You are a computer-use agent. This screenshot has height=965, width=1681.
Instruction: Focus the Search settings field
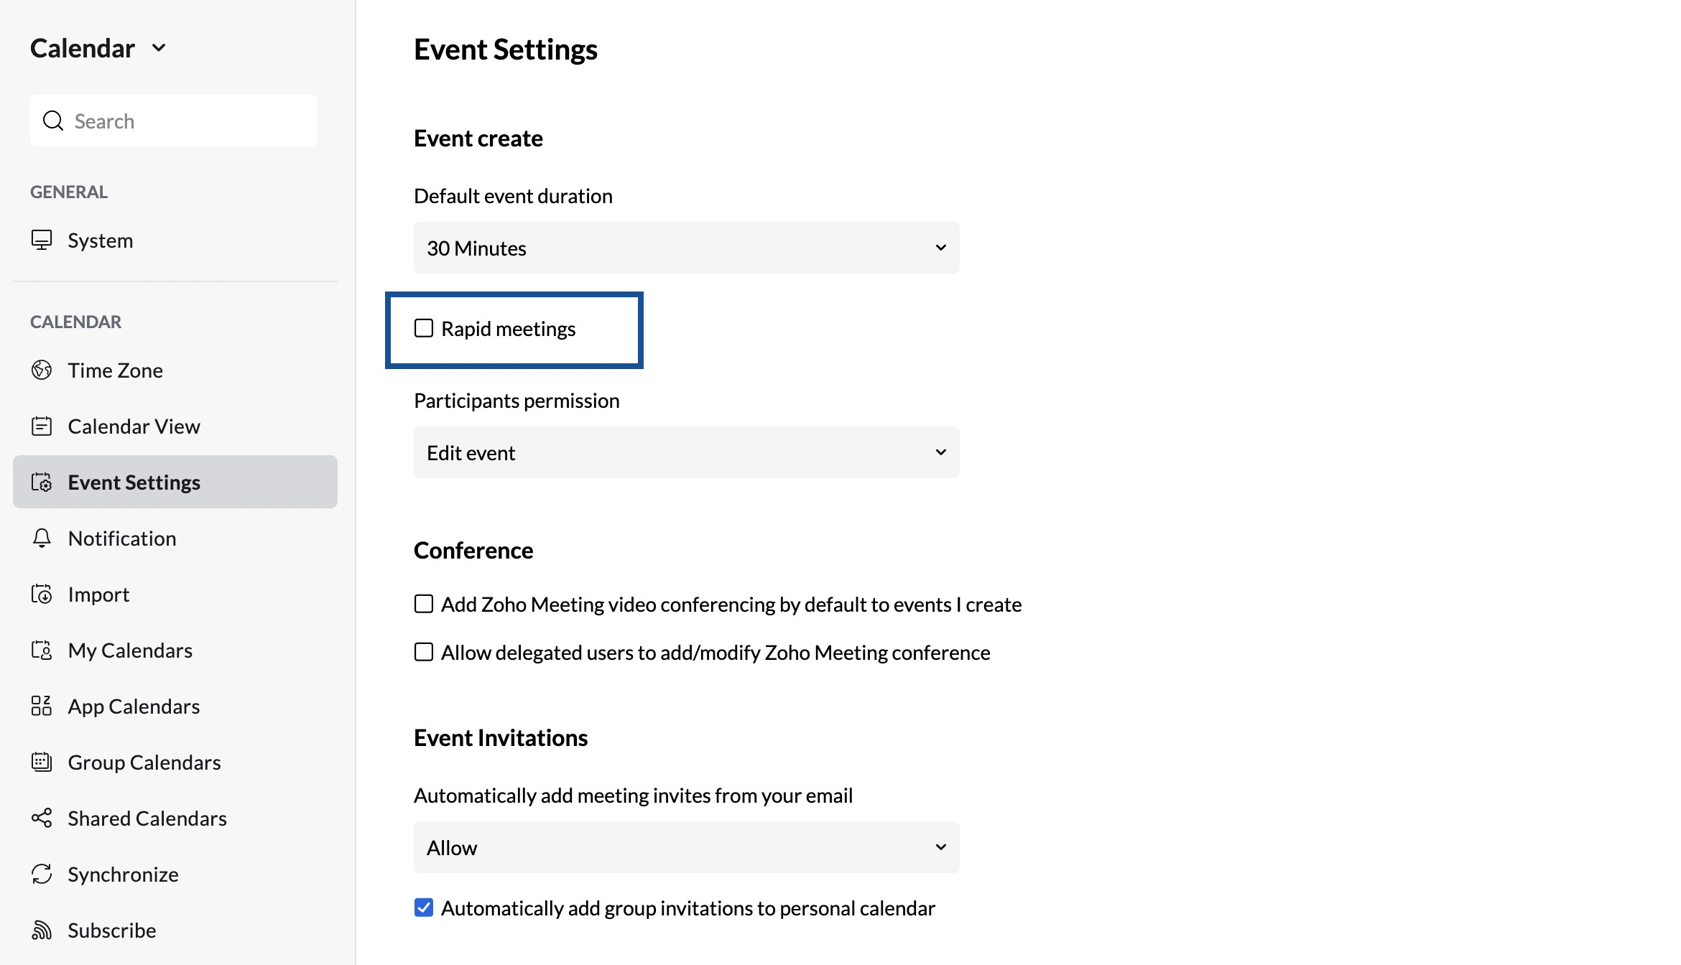174,121
